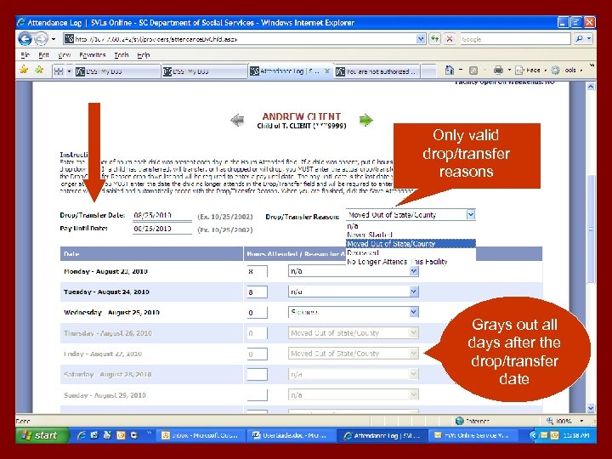Click the Home icon in command bar
The height and width of the screenshot is (459, 612).
tap(450, 71)
